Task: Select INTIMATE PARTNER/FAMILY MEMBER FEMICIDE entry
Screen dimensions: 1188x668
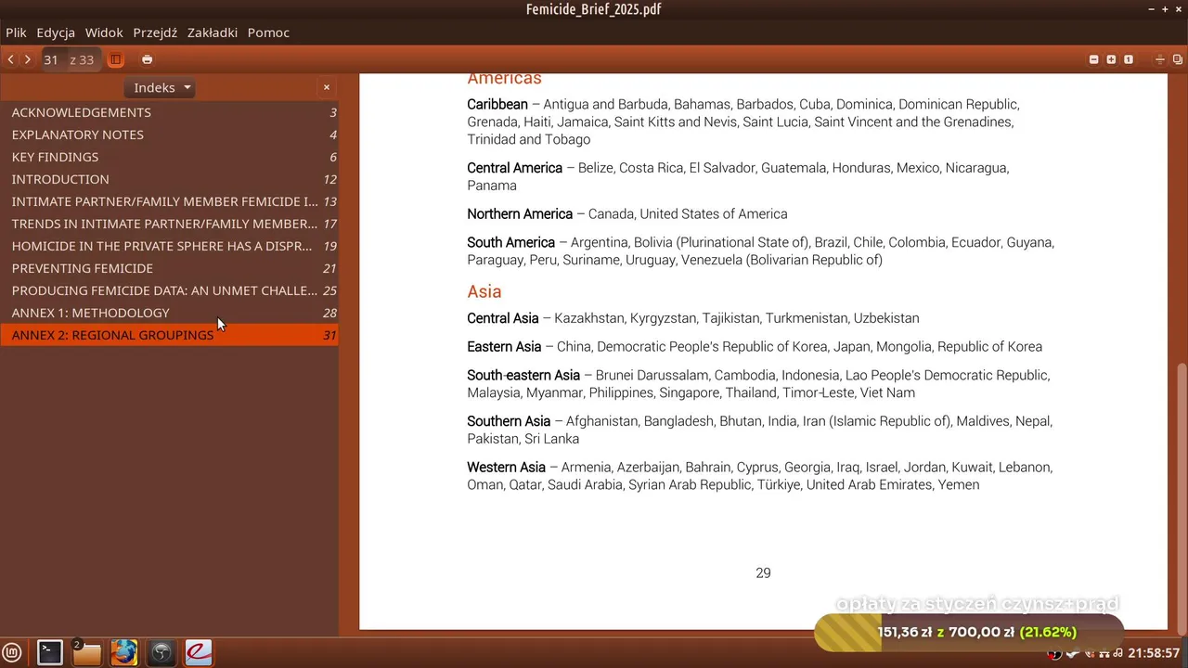Action: (x=169, y=201)
